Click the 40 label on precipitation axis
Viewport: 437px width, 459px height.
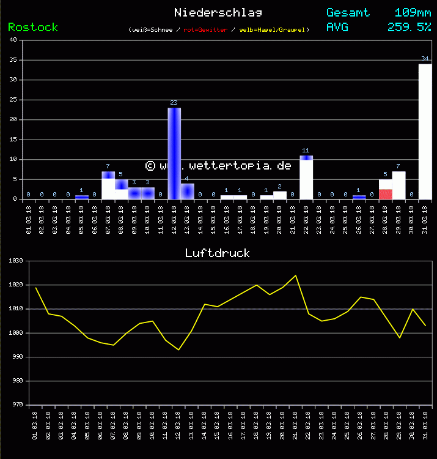click(13, 40)
